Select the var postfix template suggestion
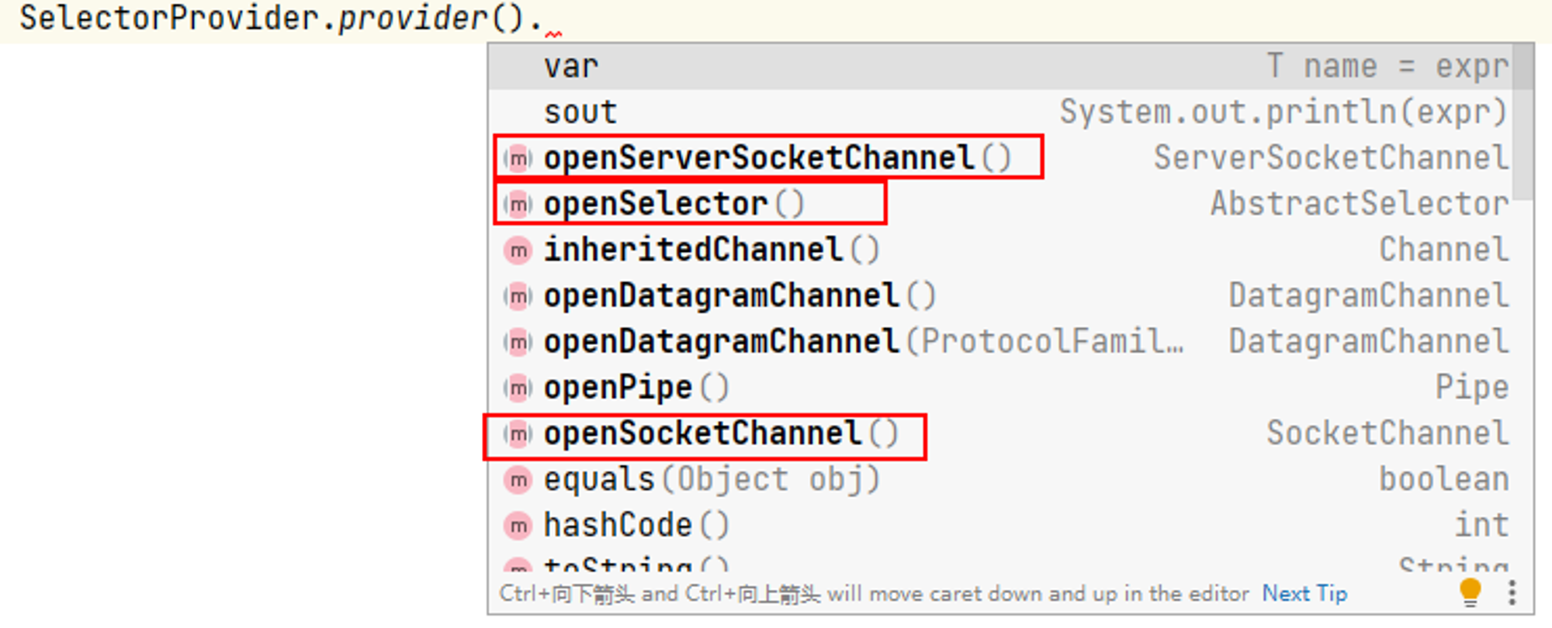This screenshot has height=628, width=1552. tap(1001, 67)
